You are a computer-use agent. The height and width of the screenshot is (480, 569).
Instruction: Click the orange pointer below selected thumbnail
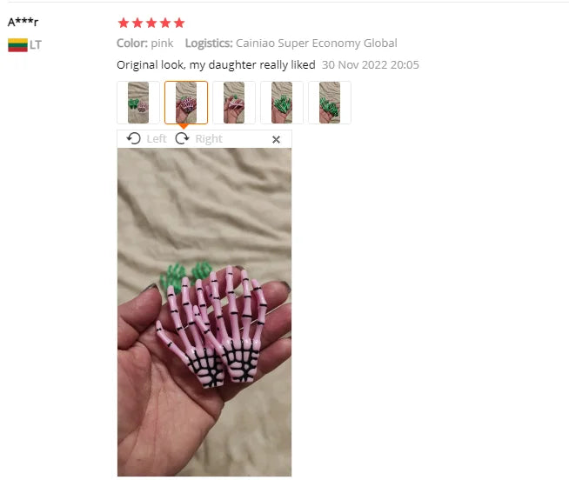184,126
